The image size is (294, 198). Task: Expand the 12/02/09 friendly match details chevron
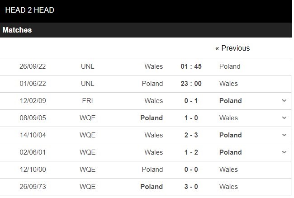click(x=284, y=101)
